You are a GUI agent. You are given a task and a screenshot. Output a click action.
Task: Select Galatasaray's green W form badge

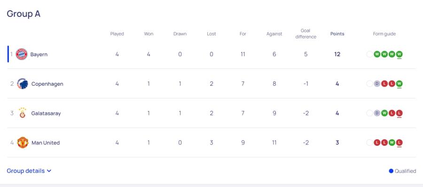click(384, 113)
